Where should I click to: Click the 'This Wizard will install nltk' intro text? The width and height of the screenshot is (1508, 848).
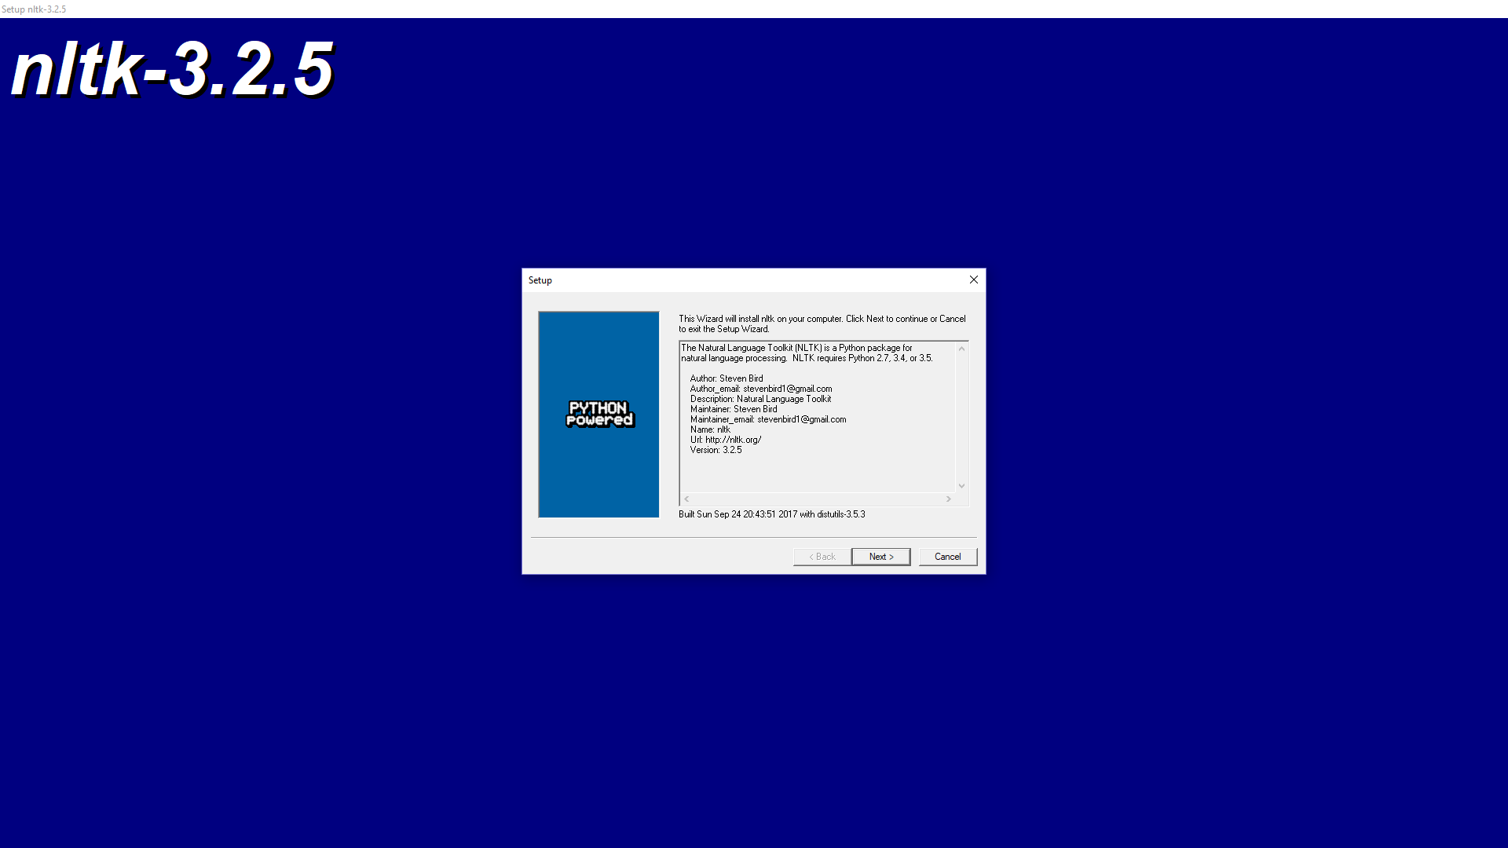tap(822, 323)
